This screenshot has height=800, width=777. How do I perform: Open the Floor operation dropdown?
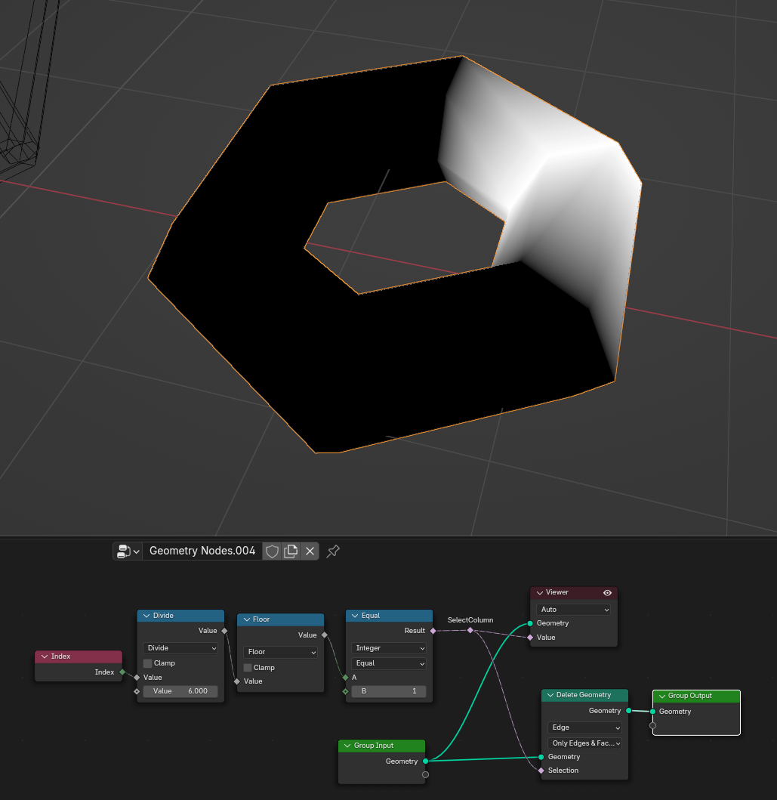click(x=280, y=652)
